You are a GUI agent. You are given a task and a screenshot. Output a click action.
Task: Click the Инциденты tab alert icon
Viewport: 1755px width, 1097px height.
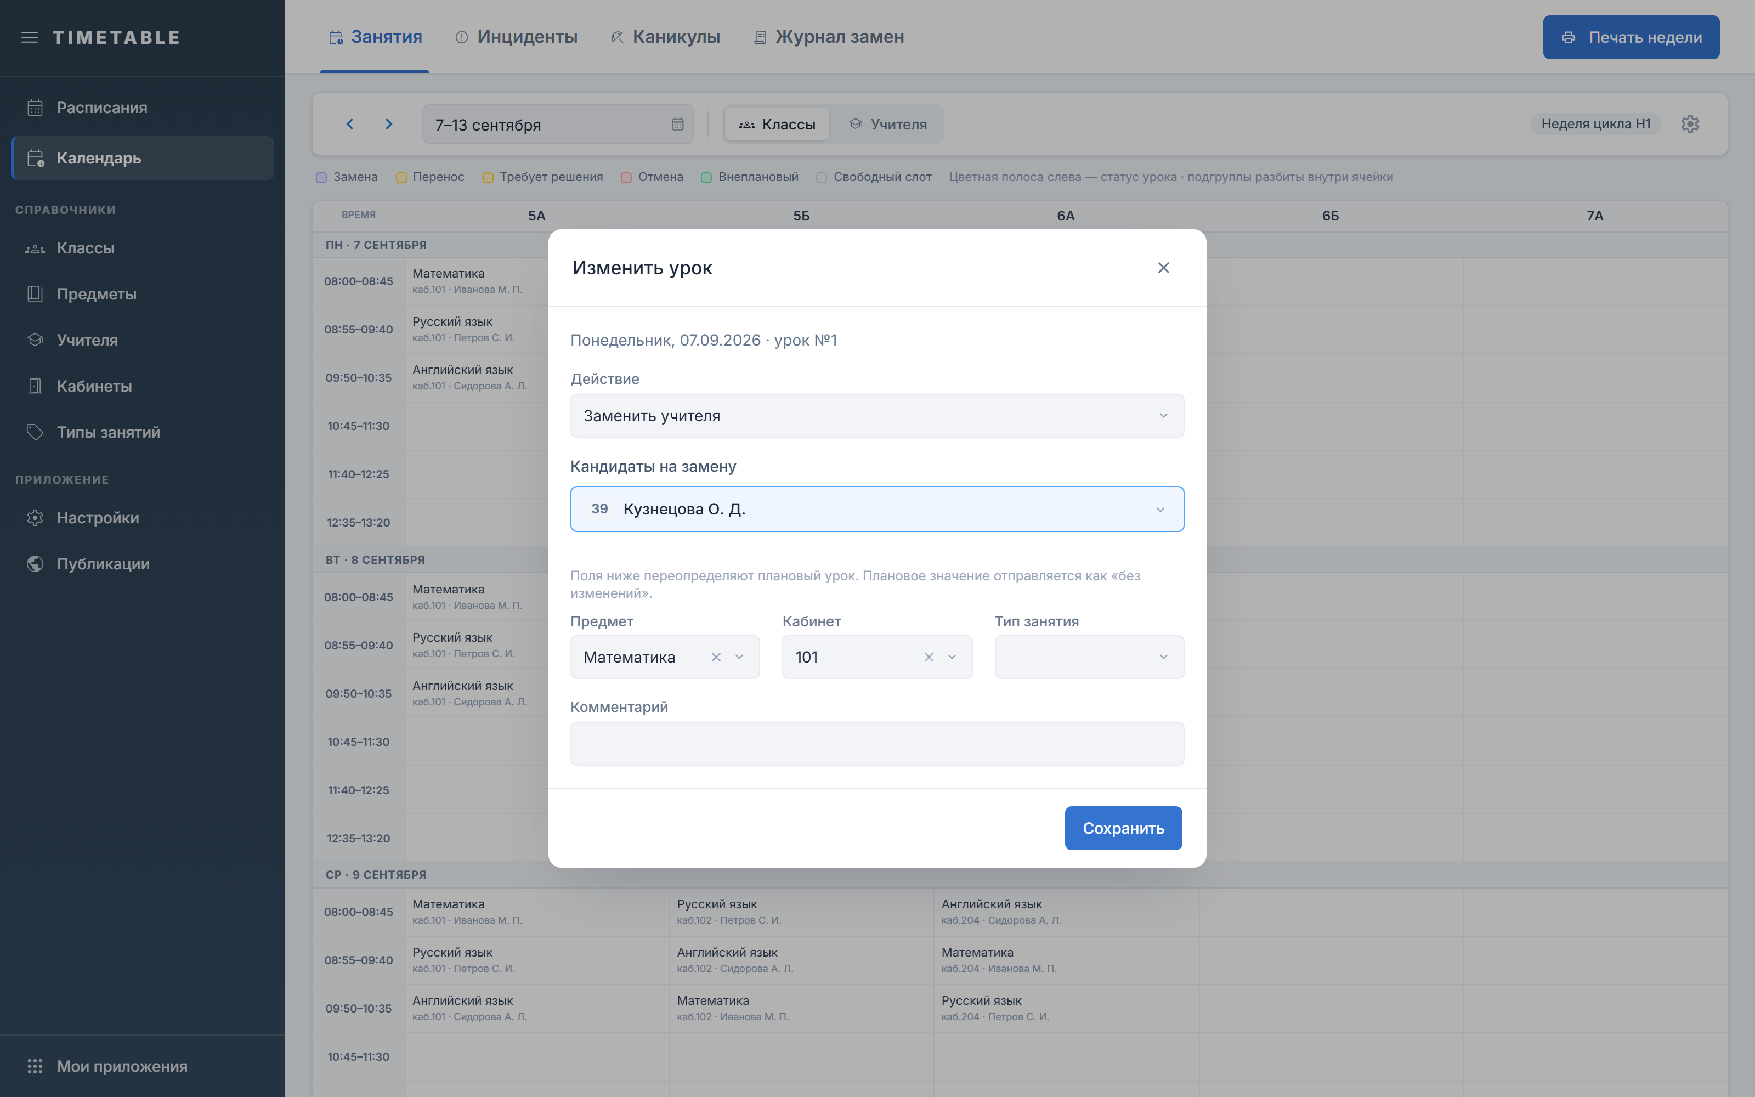[462, 38]
